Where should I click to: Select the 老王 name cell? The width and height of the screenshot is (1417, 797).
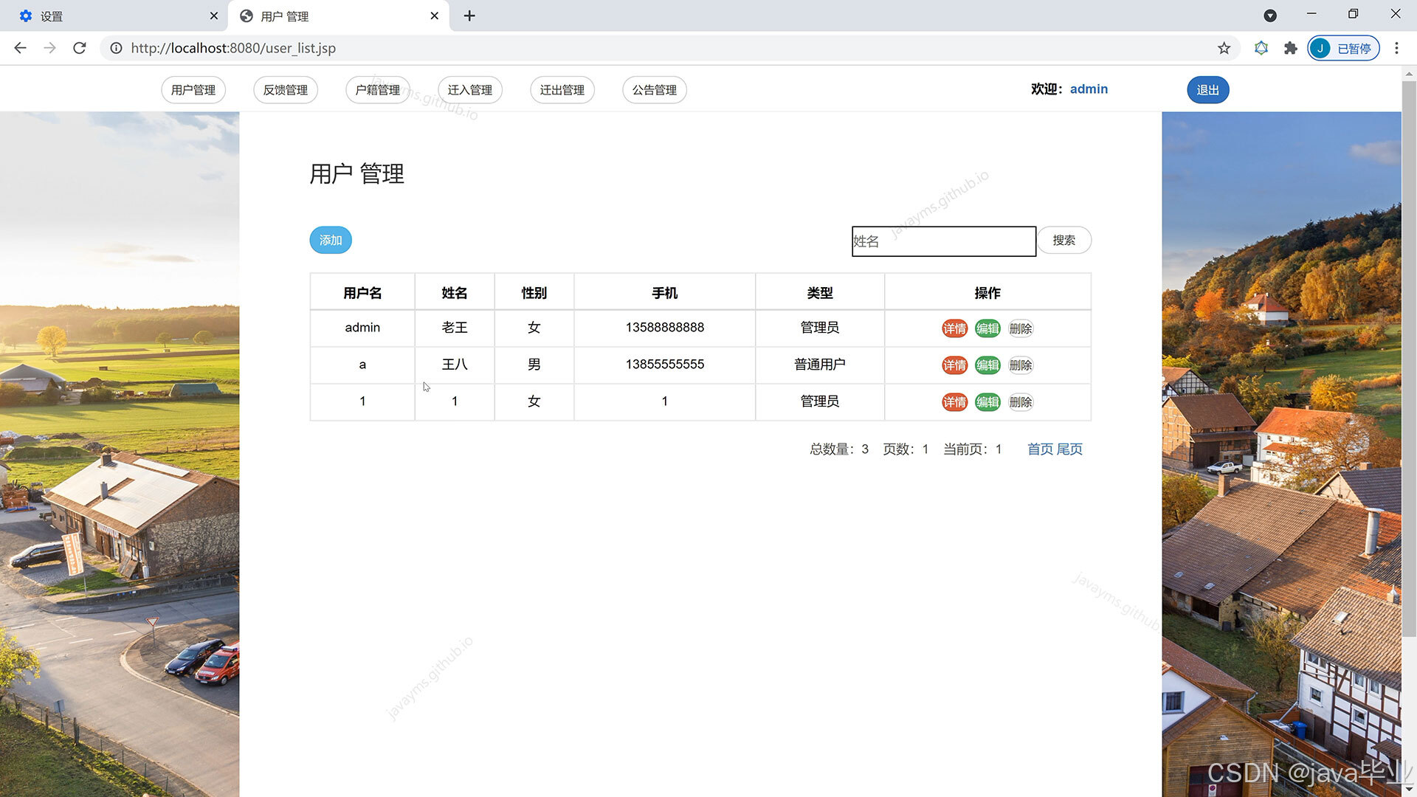coord(455,328)
